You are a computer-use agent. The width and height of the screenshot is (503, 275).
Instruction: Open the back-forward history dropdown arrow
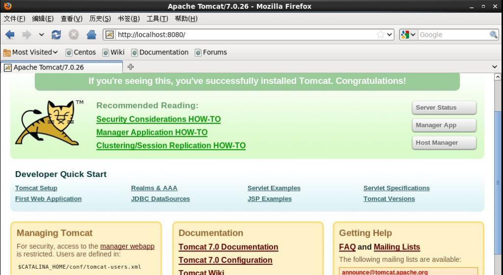tap(41, 35)
